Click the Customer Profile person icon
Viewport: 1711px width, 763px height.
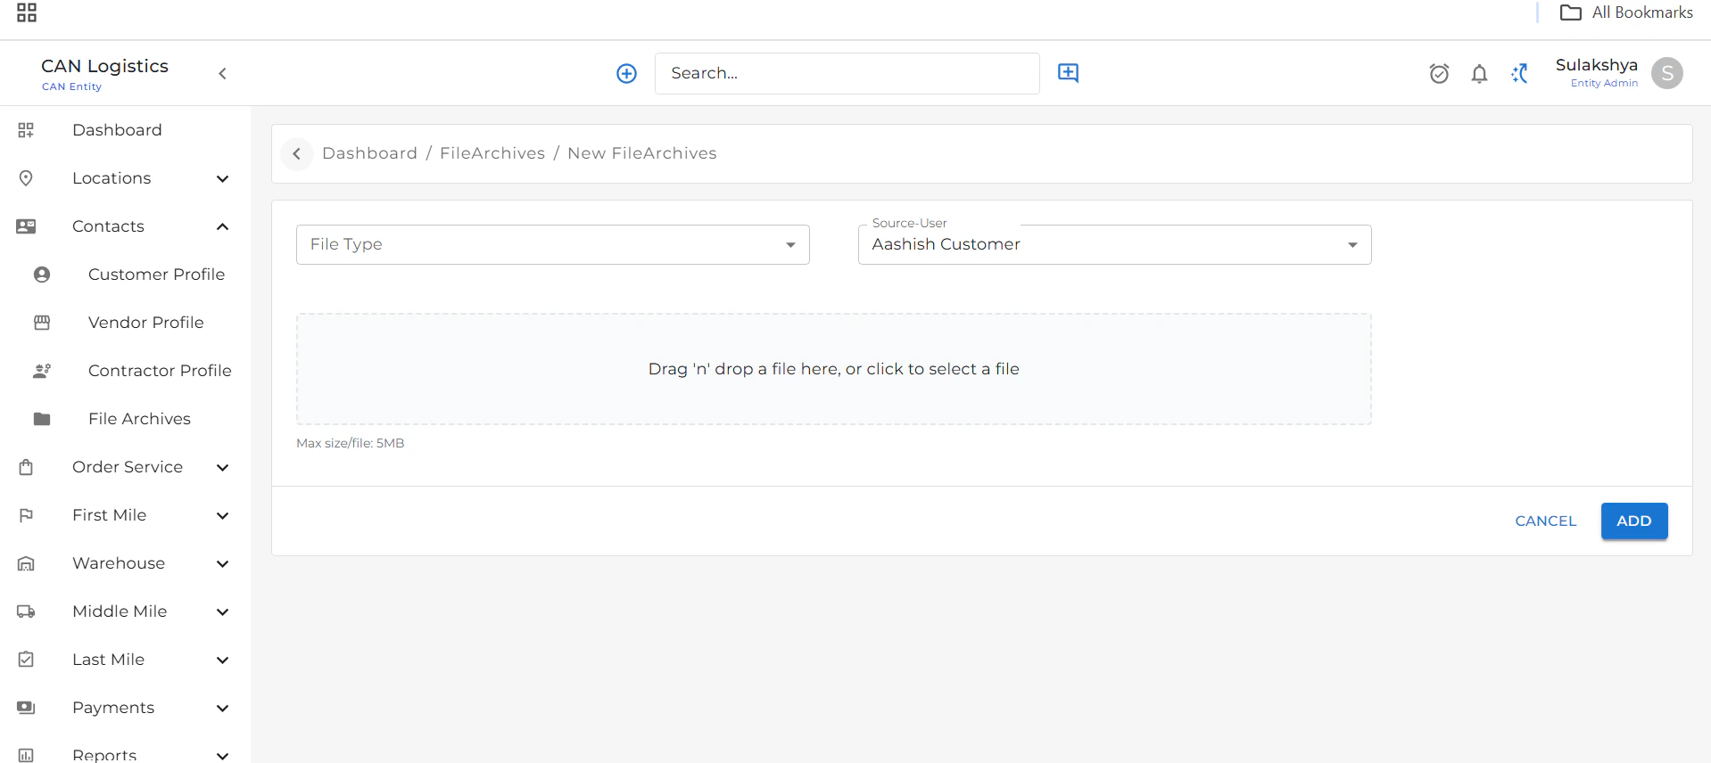click(x=42, y=275)
